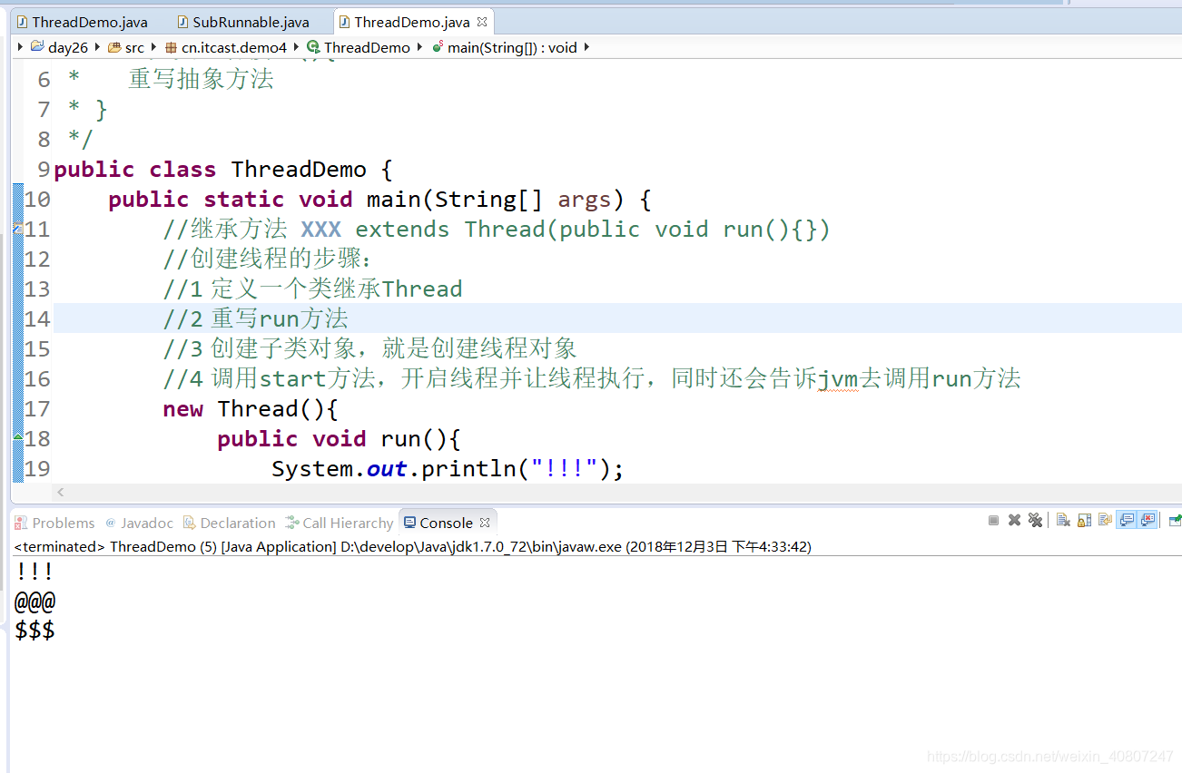The width and height of the screenshot is (1182, 773).
Task: Click the task marker beside line 11
Action: click(17, 229)
